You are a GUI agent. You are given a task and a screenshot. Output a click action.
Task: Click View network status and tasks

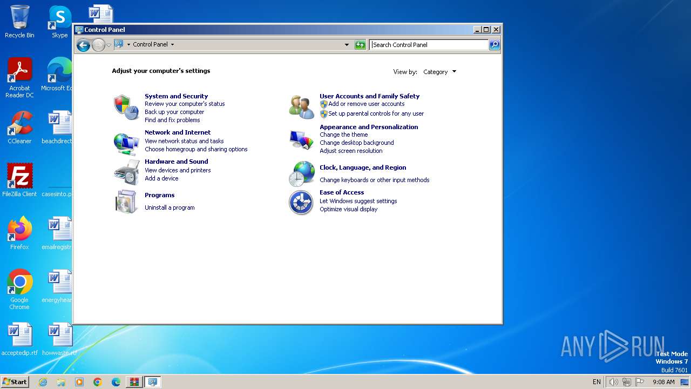[x=184, y=141]
